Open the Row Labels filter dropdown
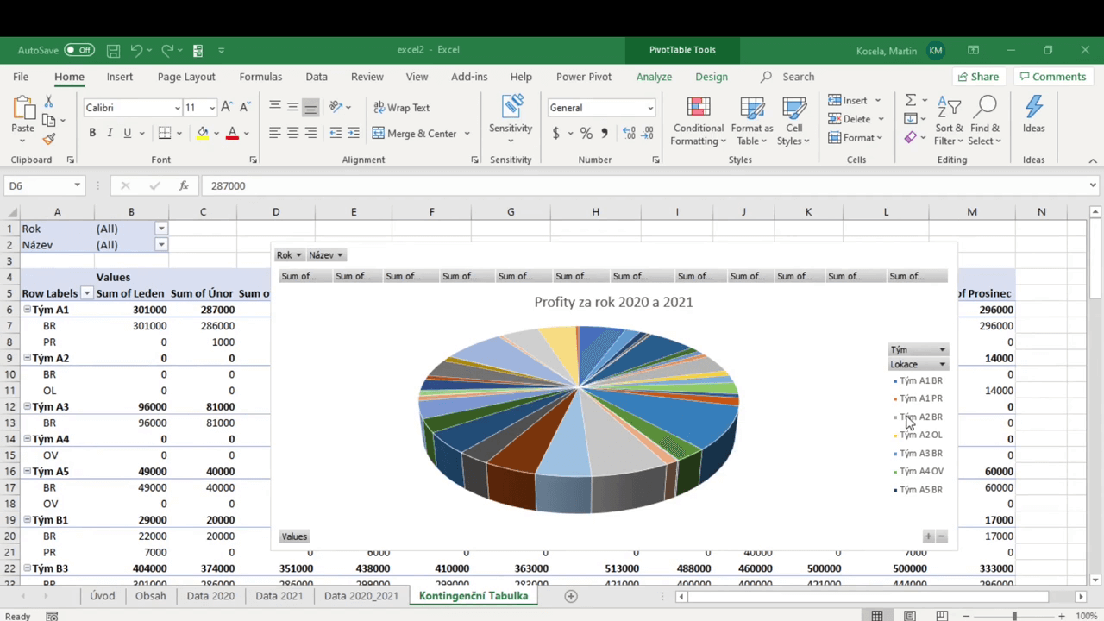The image size is (1104, 621). tap(86, 293)
